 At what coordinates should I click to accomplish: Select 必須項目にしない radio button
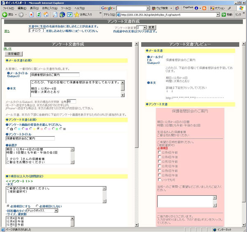coord(37,206)
